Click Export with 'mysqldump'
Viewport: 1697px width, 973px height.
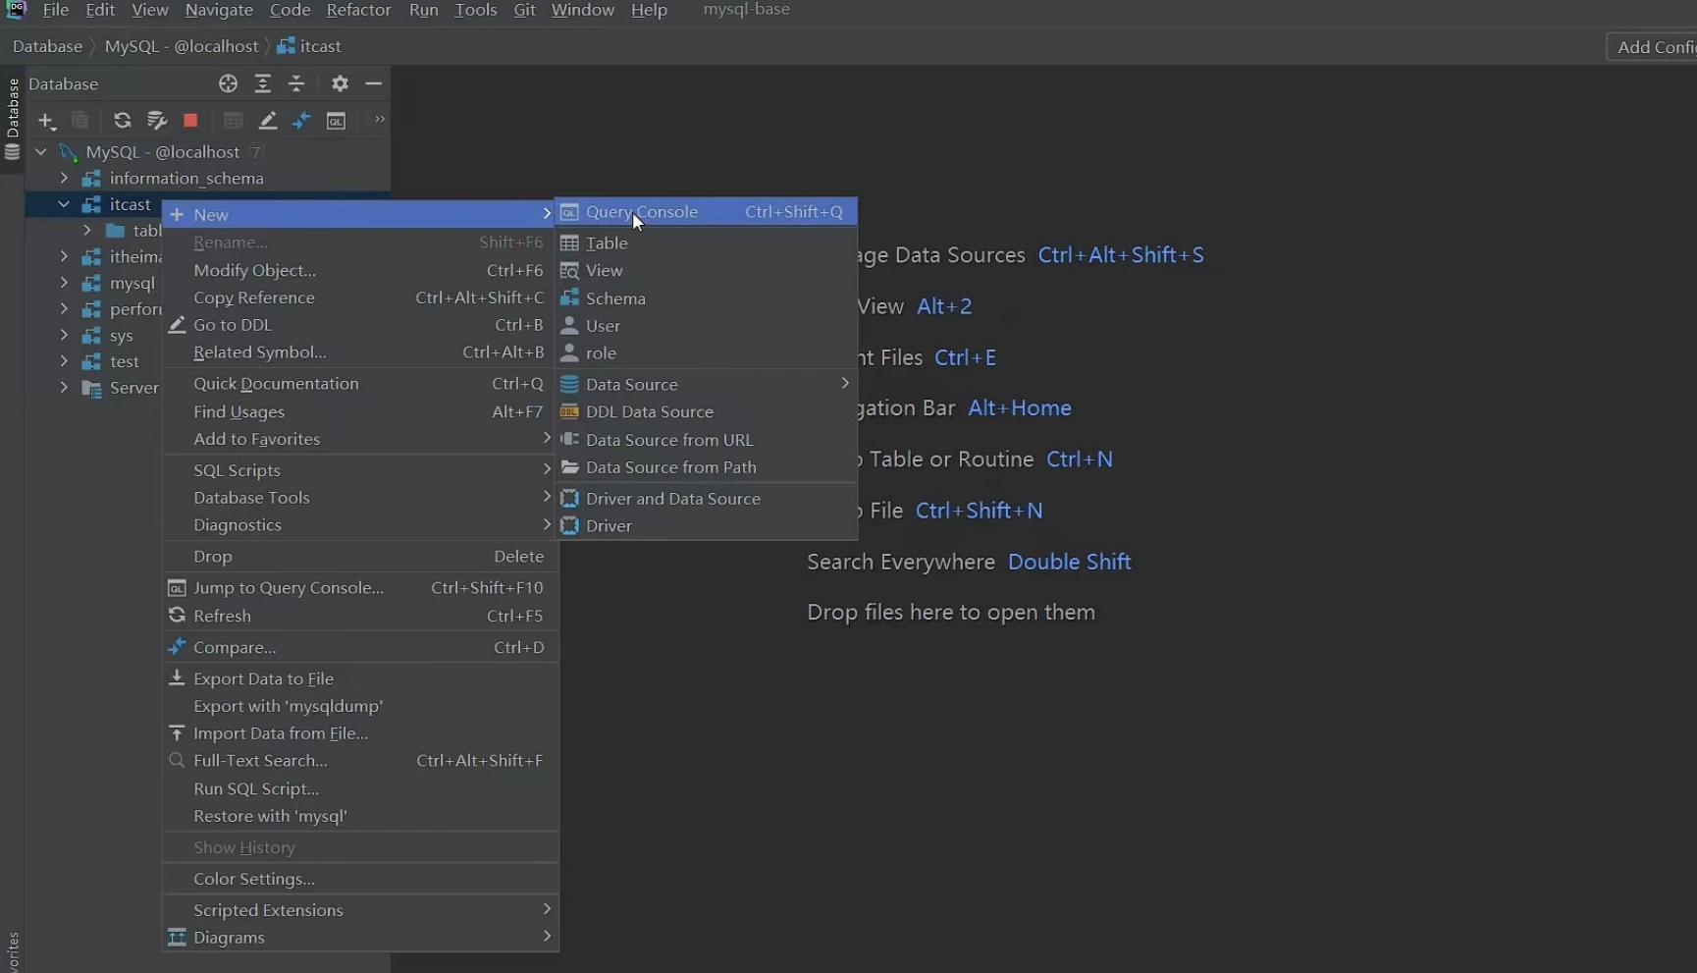tap(360, 707)
